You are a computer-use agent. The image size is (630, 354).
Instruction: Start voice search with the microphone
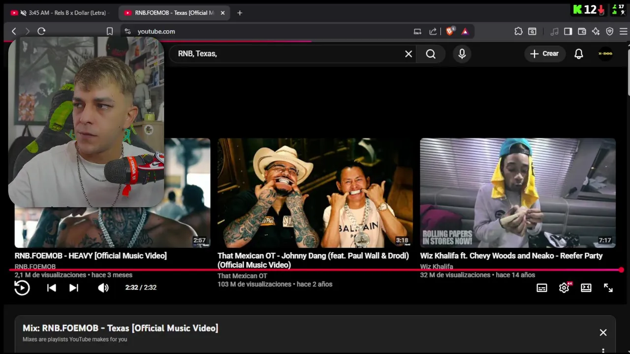(462, 54)
